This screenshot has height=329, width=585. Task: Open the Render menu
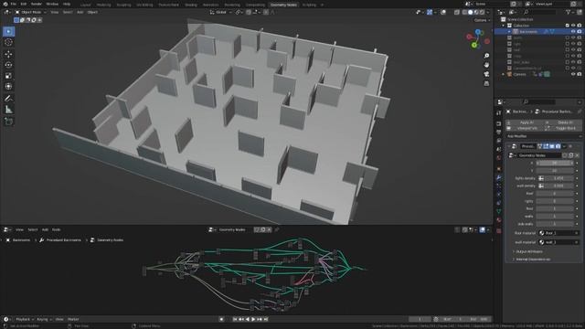click(x=37, y=4)
